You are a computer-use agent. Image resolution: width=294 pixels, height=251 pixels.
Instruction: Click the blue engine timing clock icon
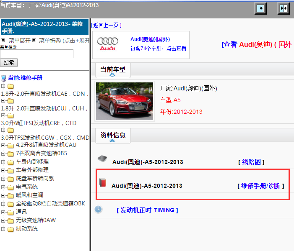pos(98,209)
